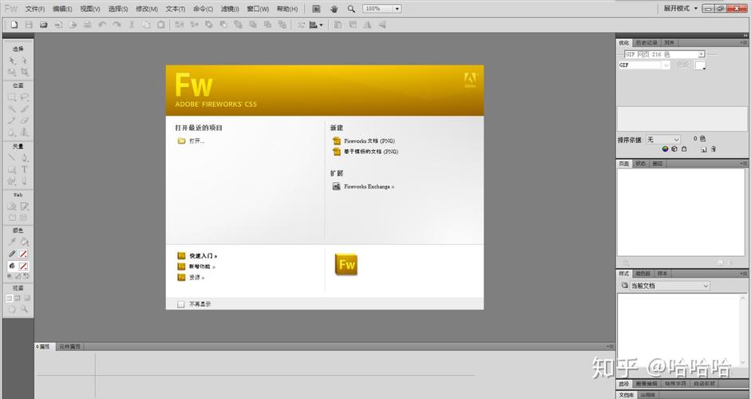Switch to the 历史记录 tab
The width and height of the screenshot is (751, 399).
click(646, 42)
